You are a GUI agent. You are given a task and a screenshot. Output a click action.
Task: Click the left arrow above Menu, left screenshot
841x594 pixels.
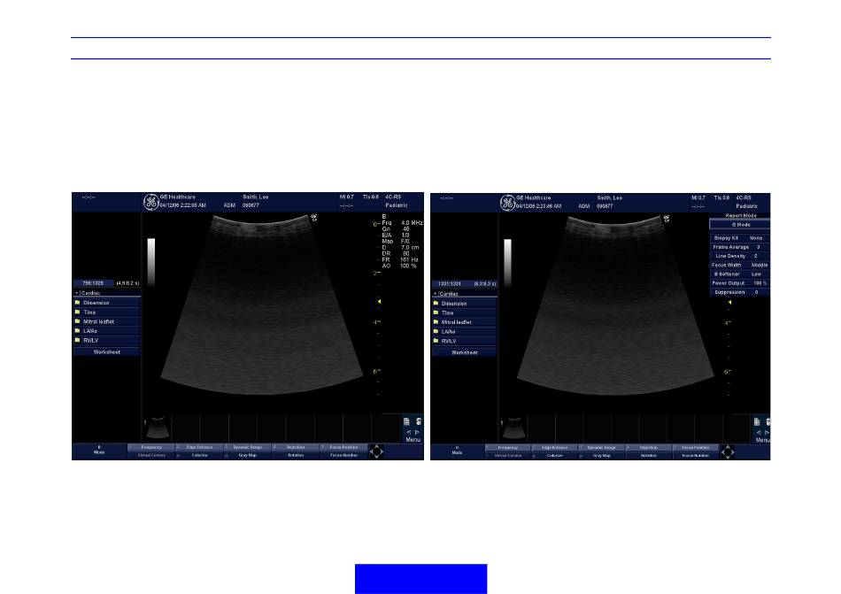coord(408,432)
